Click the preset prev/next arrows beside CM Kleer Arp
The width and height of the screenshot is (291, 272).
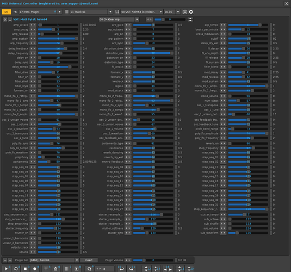point(150,19)
